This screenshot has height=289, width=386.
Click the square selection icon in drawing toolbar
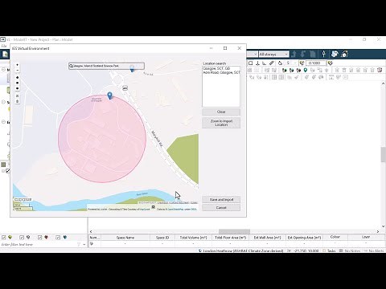[250, 63]
